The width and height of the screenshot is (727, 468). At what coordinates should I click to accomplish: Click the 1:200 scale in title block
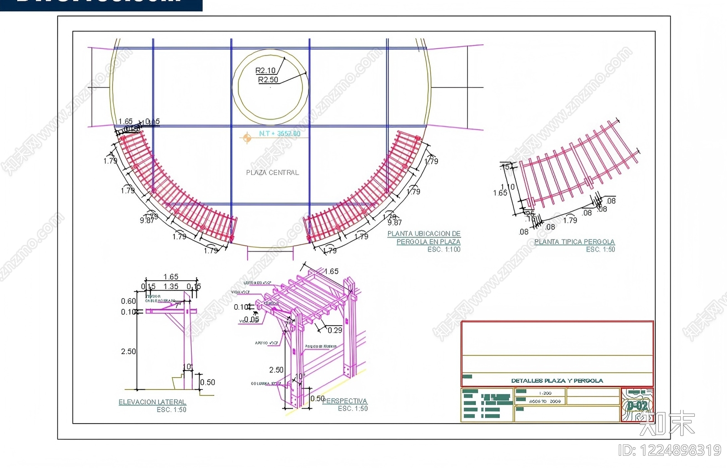tap(545, 393)
